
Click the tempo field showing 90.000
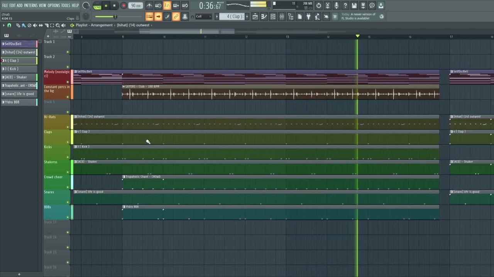pyautogui.click(x=136, y=6)
